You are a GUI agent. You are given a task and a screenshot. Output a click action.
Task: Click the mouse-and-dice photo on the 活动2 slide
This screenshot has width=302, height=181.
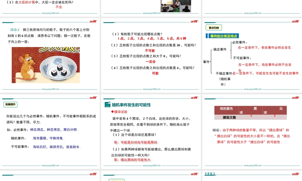point(45,65)
